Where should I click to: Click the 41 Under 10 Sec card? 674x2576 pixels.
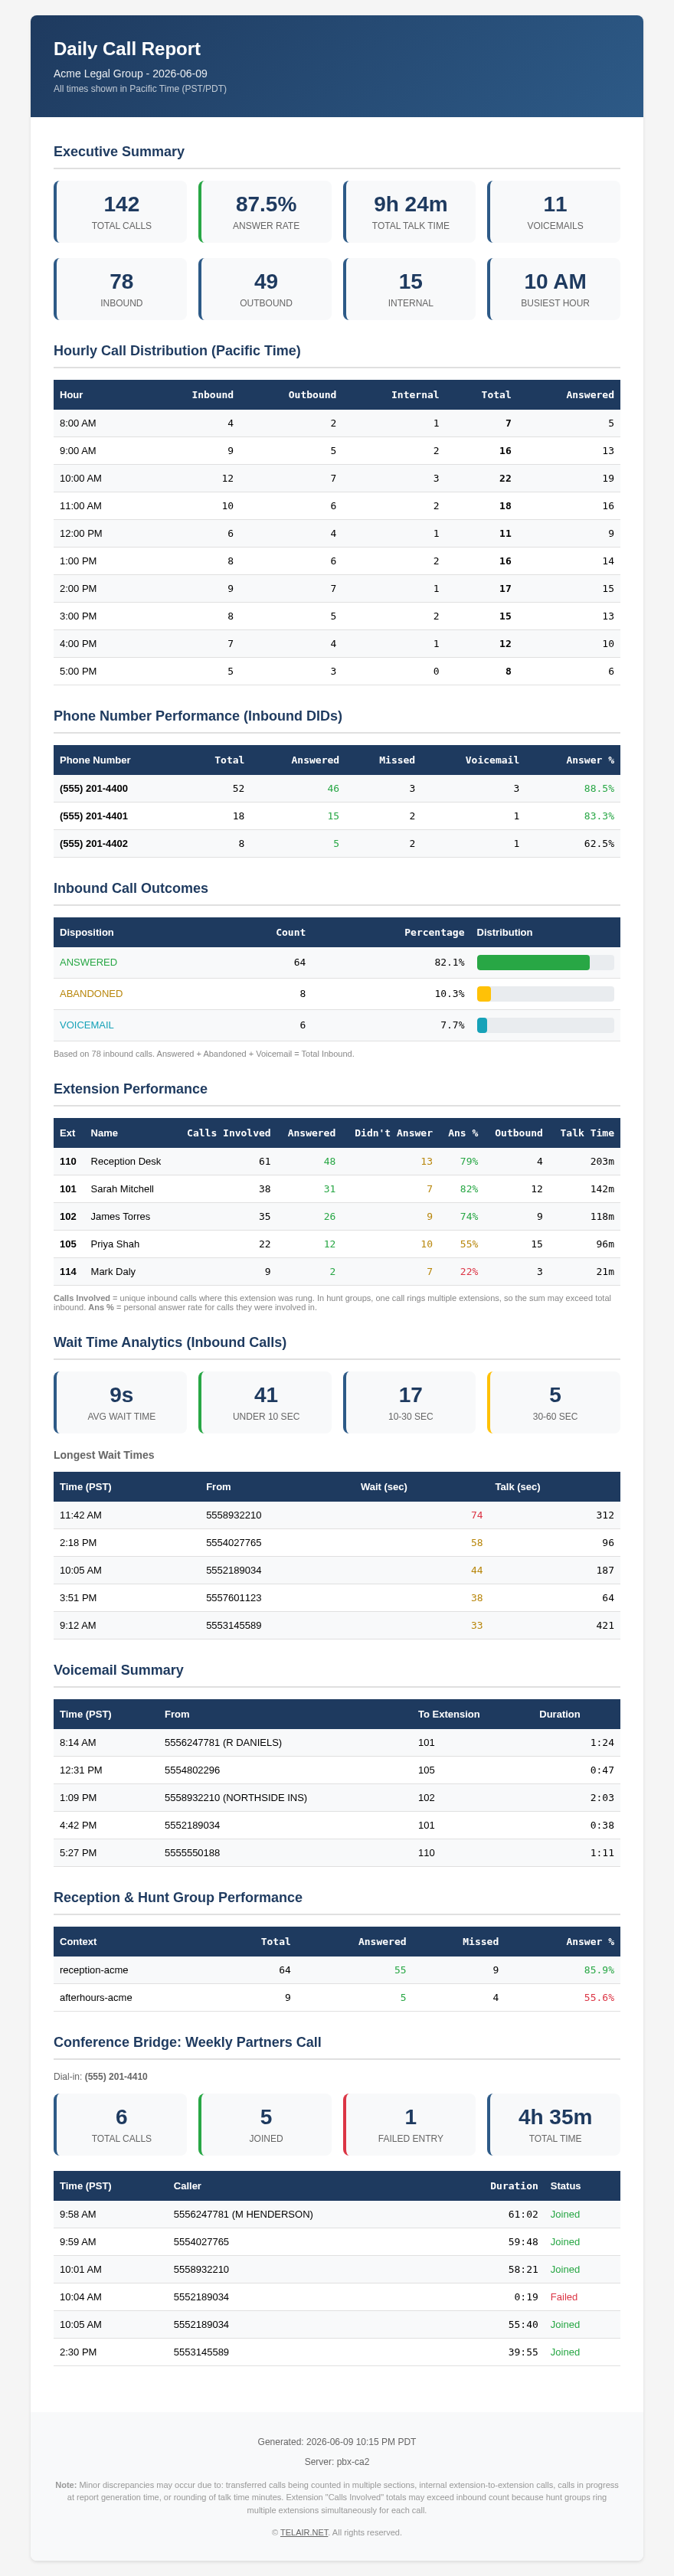coord(265,1402)
